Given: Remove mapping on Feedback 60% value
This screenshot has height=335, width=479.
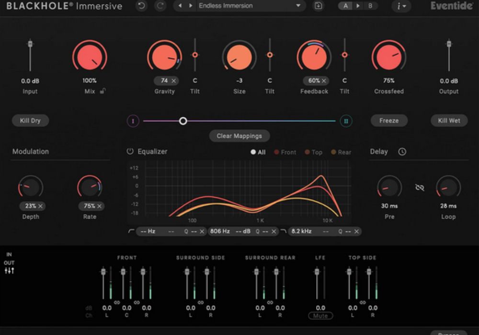Looking at the screenshot, I should point(324,81).
